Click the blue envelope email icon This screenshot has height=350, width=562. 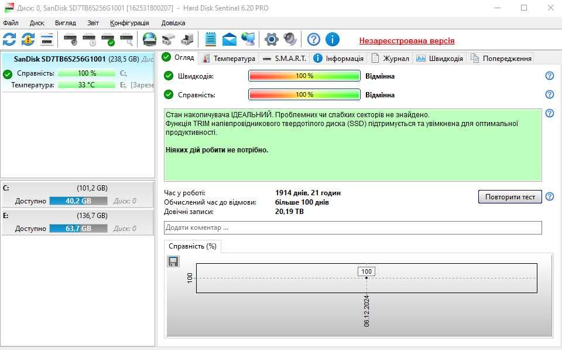pyautogui.click(x=229, y=39)
